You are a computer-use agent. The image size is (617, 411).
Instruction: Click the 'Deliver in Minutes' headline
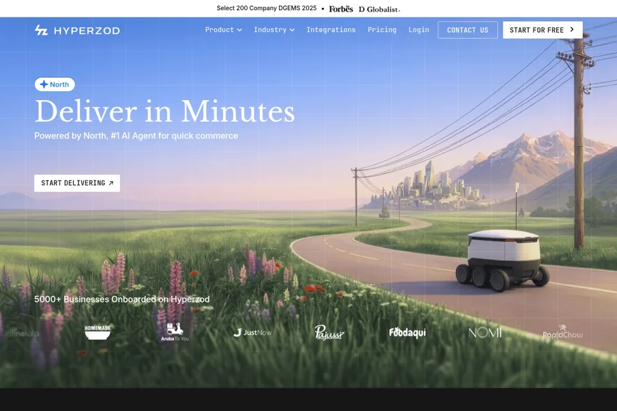point(165,111)
